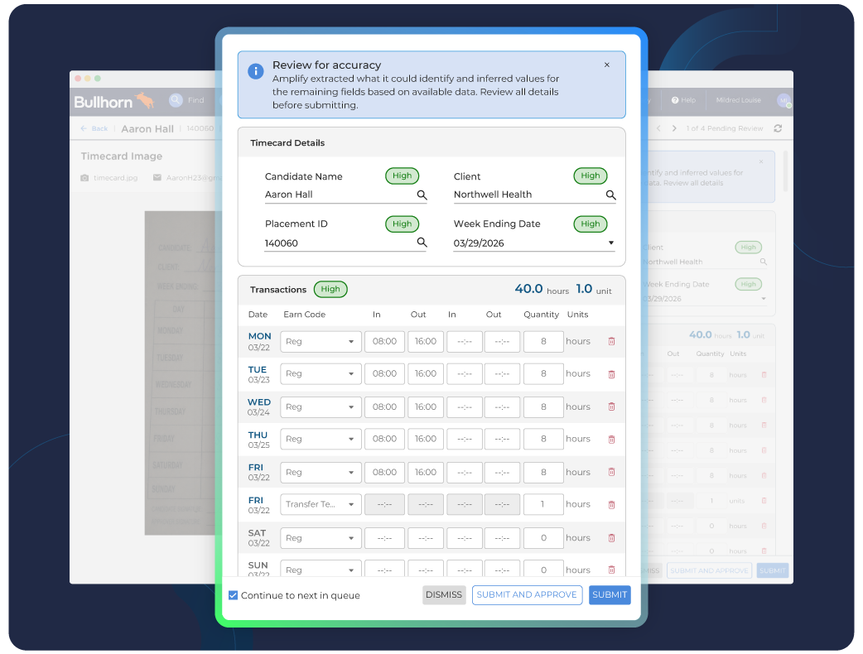The image size is (863, 654).
Task: Toggle Continue to next in queue checkbox
Action: (234, 595)
